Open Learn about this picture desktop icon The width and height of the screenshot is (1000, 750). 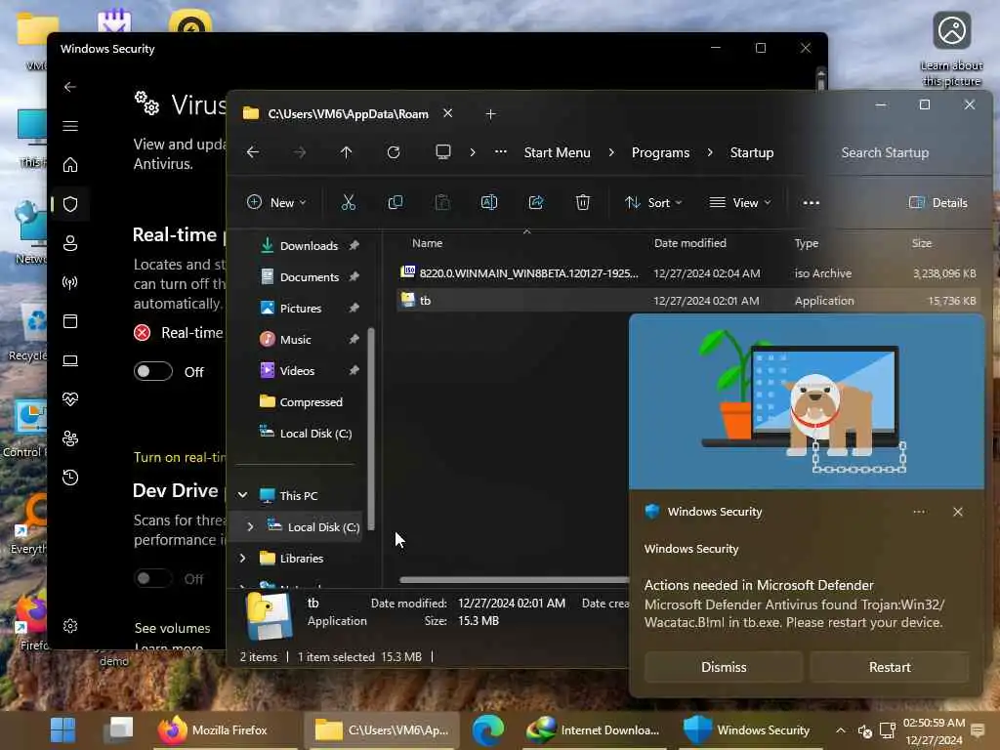951,49
